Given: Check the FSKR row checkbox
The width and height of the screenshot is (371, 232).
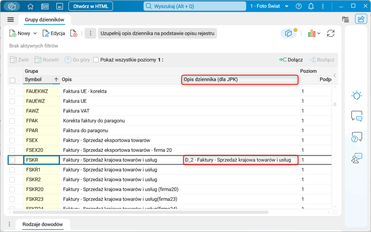Looking at the screenshot, I should coord(12,160).
